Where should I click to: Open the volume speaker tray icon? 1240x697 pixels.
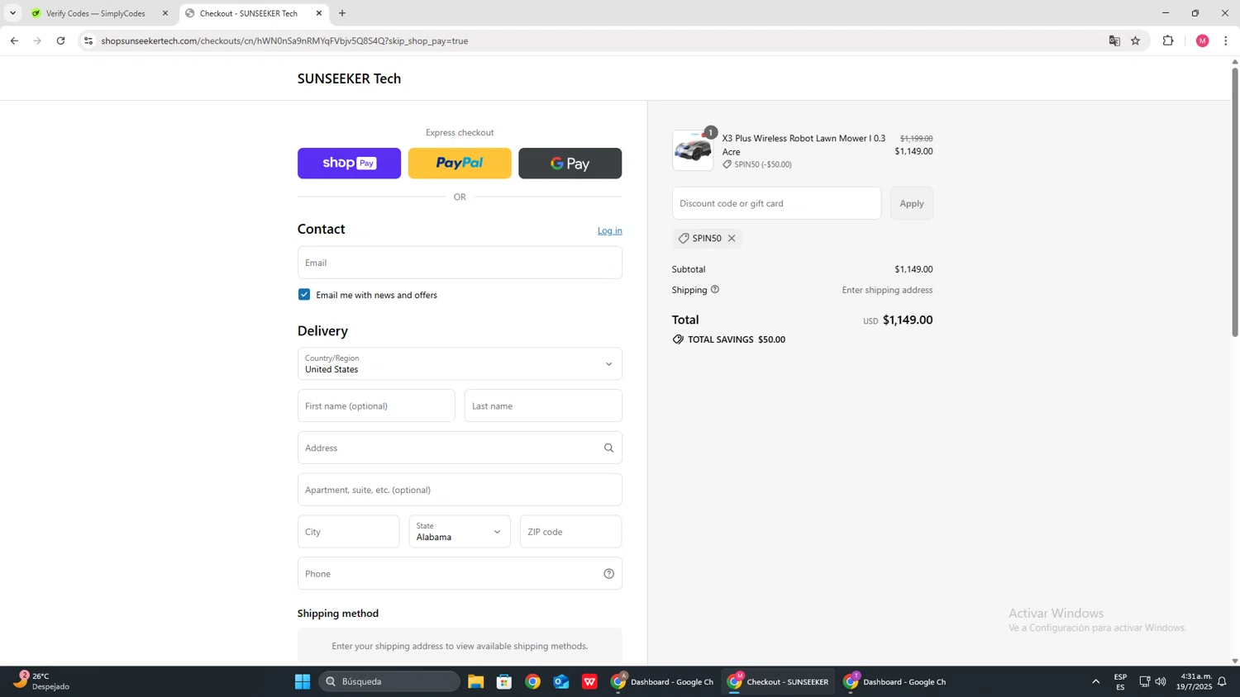pyautogui.click(x=1161, y=682)
